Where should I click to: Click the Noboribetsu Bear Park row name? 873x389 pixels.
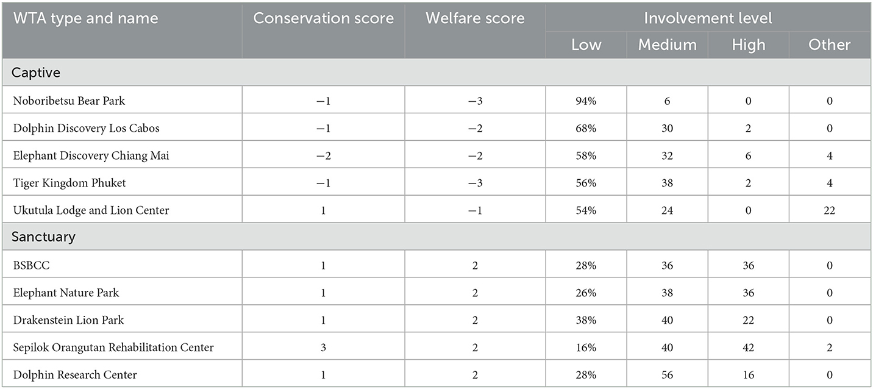69,101
